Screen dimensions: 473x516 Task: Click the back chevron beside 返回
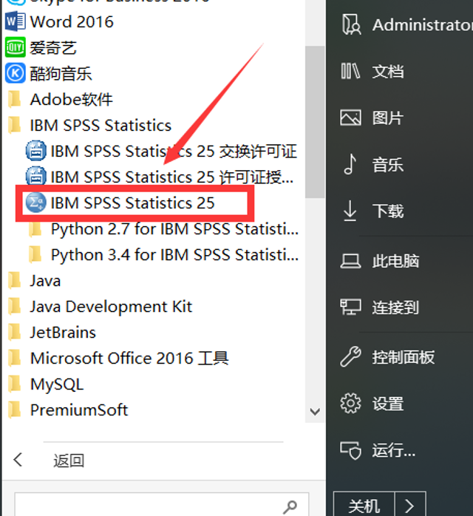[x=18, y=459]
